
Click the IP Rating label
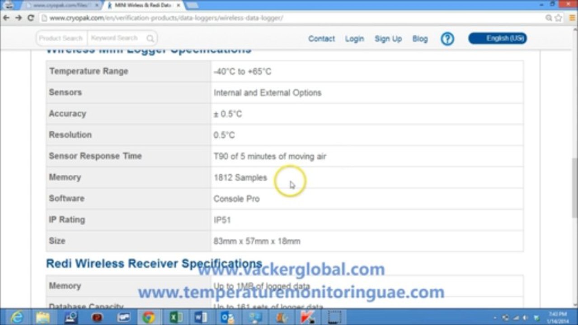pos(67,220)
